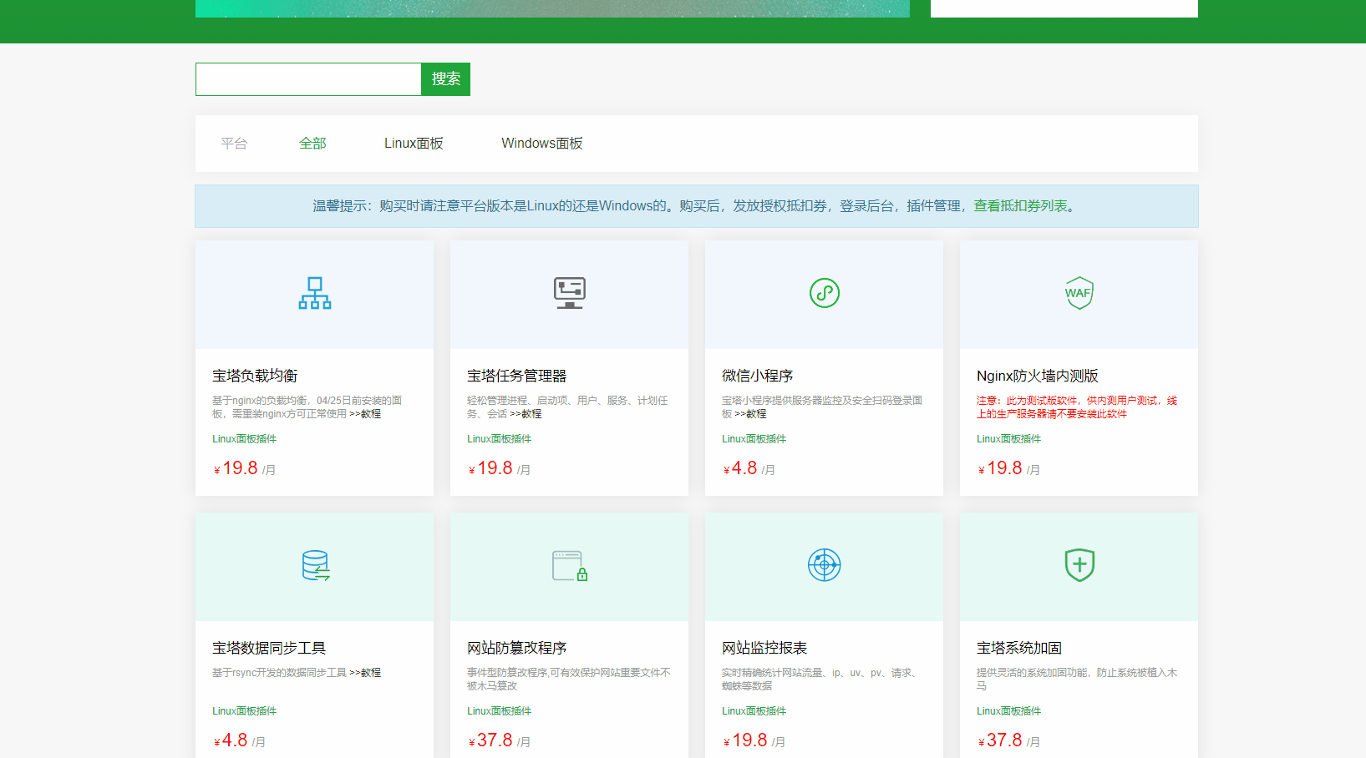Click the Linux面板插件 tag under 宝塔任务管理器
1366x758 pixels.
click(499, 439)
